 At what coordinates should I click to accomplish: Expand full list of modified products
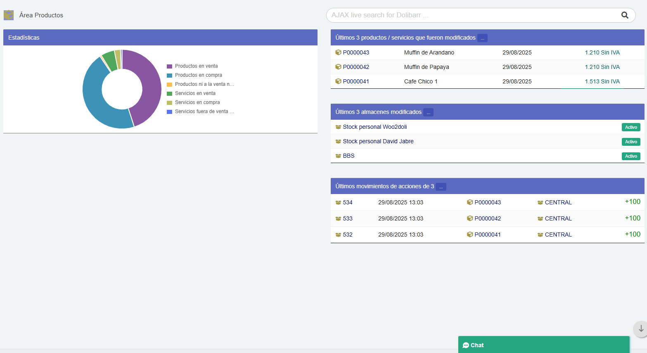[x=482, y=38]
